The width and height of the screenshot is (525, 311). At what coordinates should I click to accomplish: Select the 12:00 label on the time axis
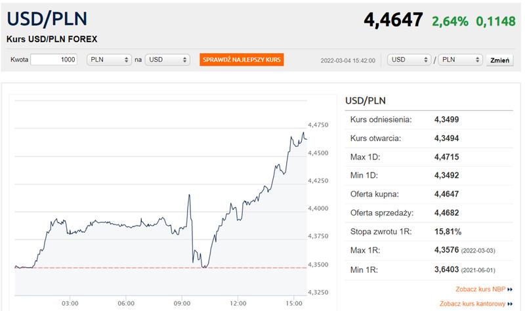click(239, 302)
